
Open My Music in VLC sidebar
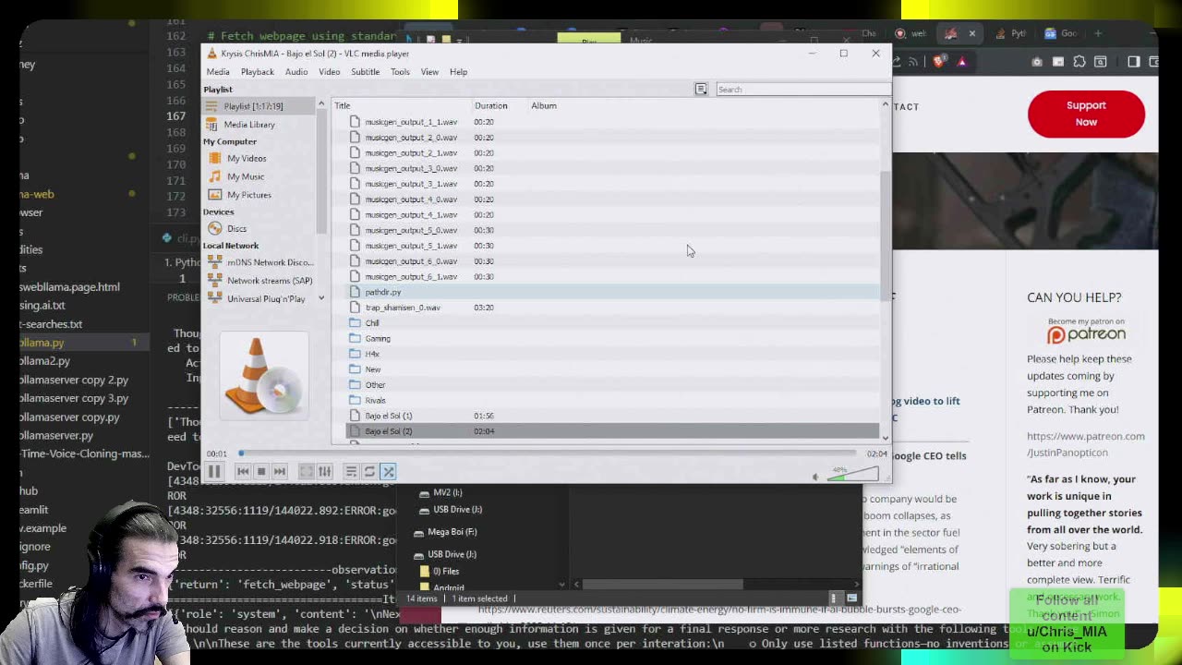[245, 176]
